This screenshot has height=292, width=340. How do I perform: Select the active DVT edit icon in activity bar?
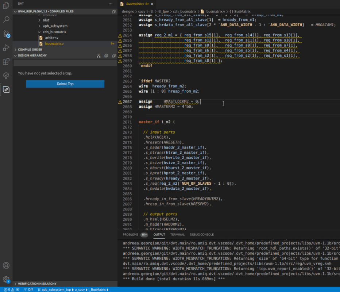(5, 89)
